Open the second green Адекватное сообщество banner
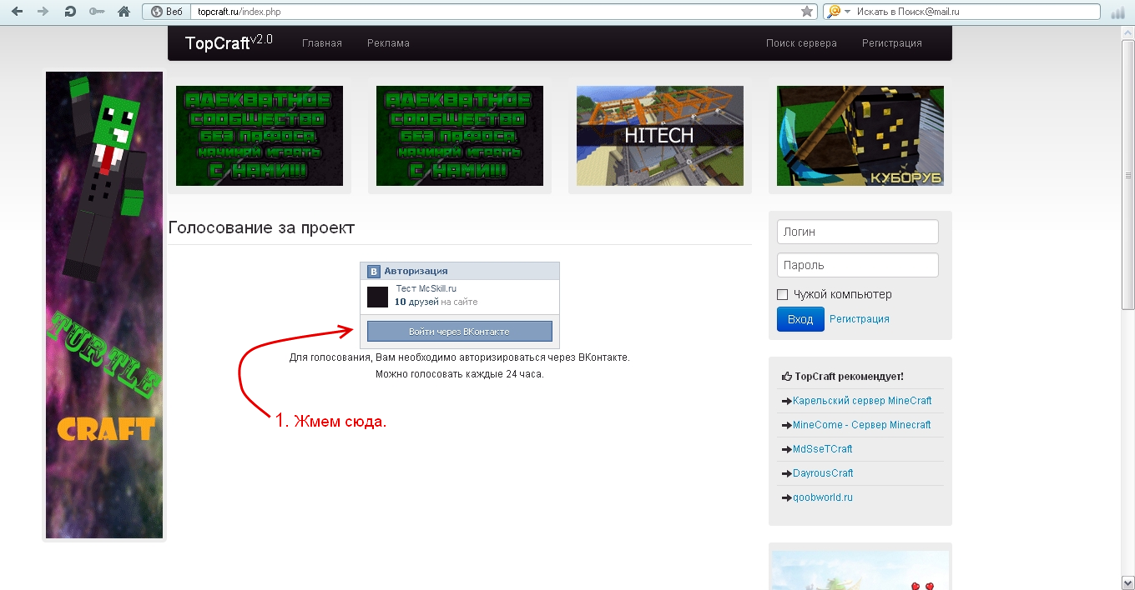The image size is (1135, 590). pos(460,136)
